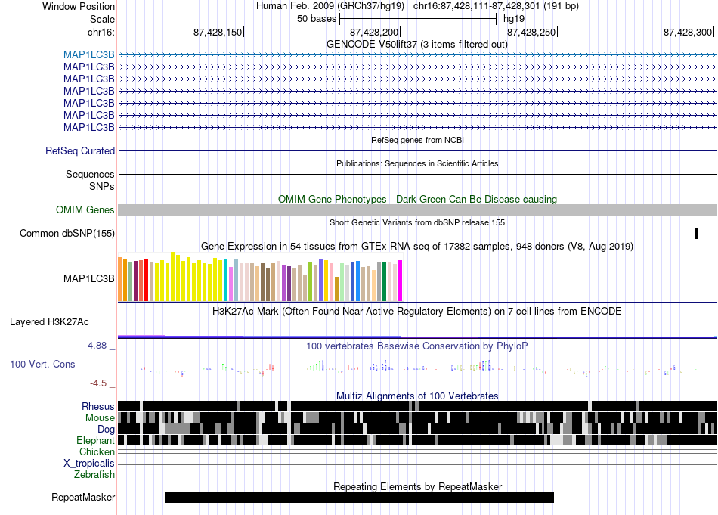Click the 100 Vert. Cons track label
Screen dimensions: 718x515
click(42, 365)
